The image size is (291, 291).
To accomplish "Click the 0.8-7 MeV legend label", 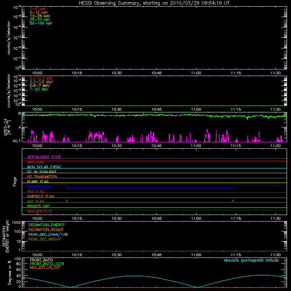I will point(40,85).
